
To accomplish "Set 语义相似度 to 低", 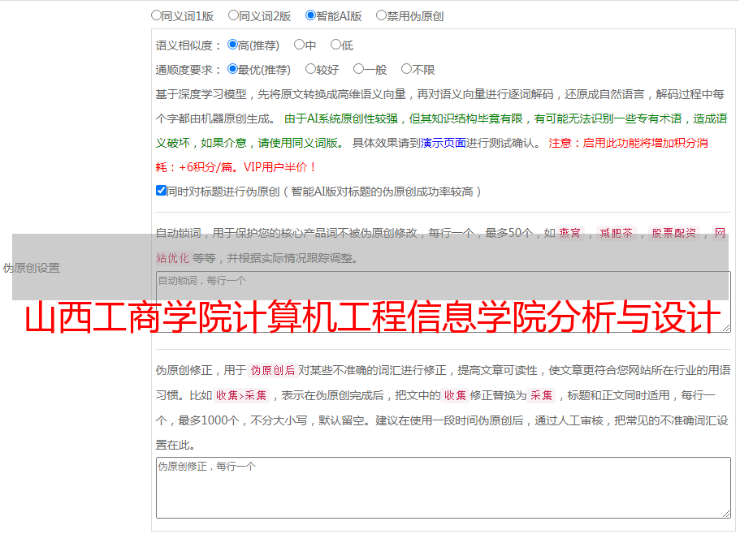I will click(336, 45).
